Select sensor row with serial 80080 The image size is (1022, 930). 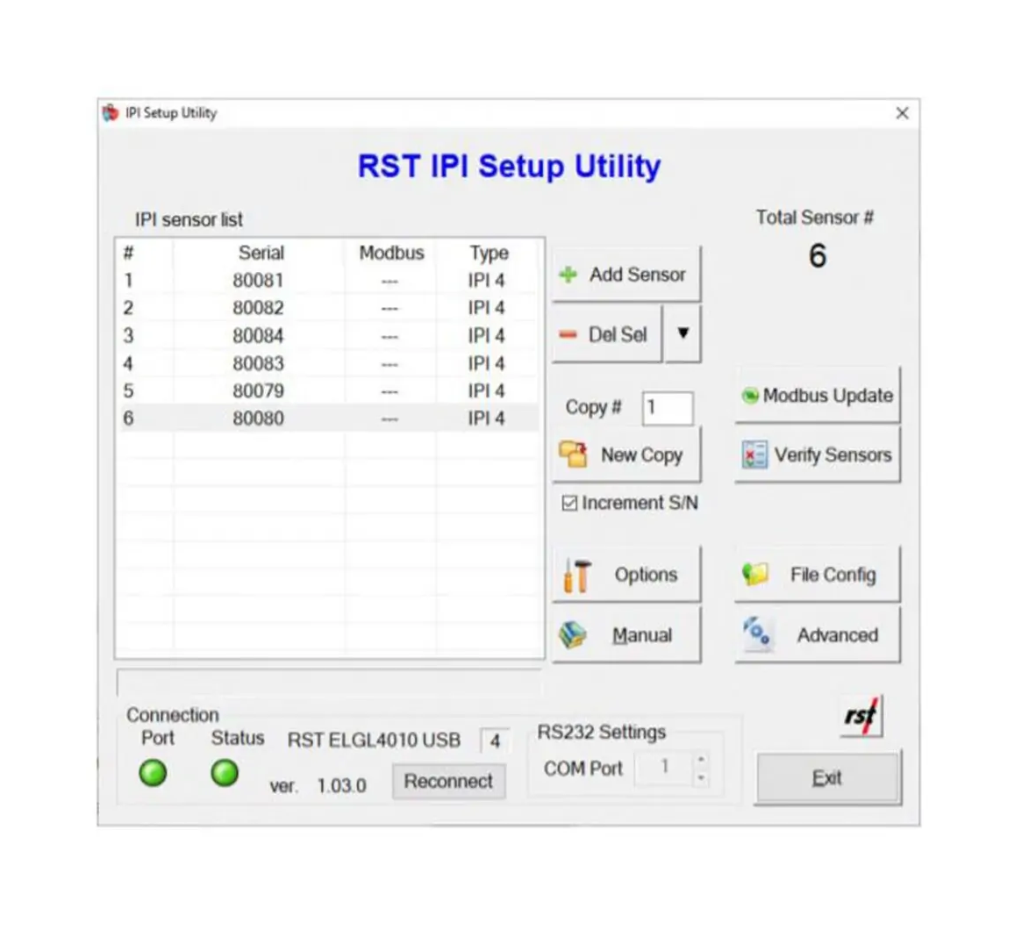click(329, 418)
